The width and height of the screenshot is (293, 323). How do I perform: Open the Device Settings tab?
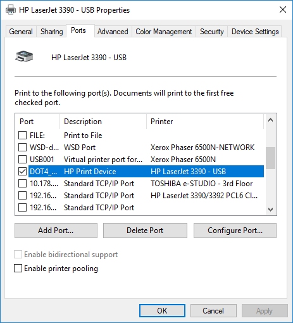[255, 32]
